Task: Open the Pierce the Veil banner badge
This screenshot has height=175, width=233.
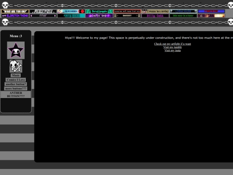Action: 43,11
